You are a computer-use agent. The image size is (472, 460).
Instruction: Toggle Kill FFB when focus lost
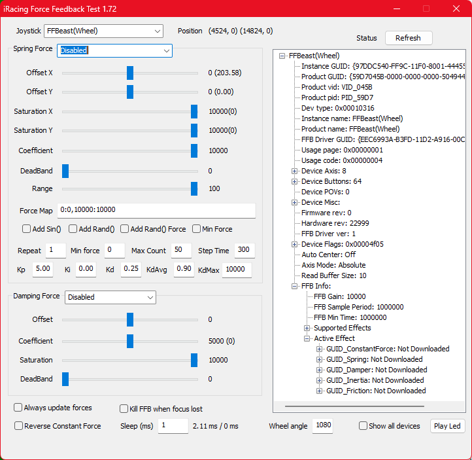124,409
